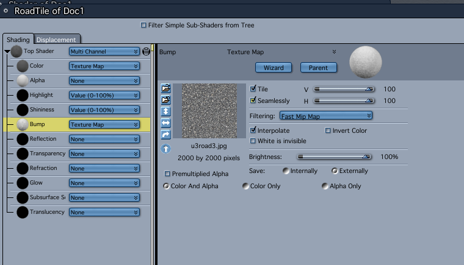Open the Color channel Texture Map dropdown
The width and height of the screenshot is (464, 265).
pos(104,66)
